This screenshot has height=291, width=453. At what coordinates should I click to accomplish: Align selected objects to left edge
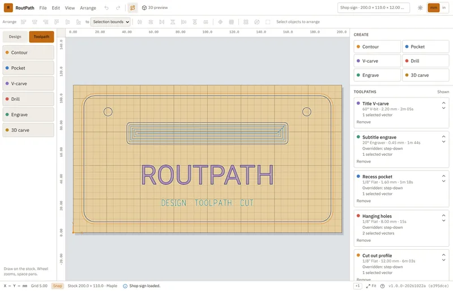tap(24, 22)
